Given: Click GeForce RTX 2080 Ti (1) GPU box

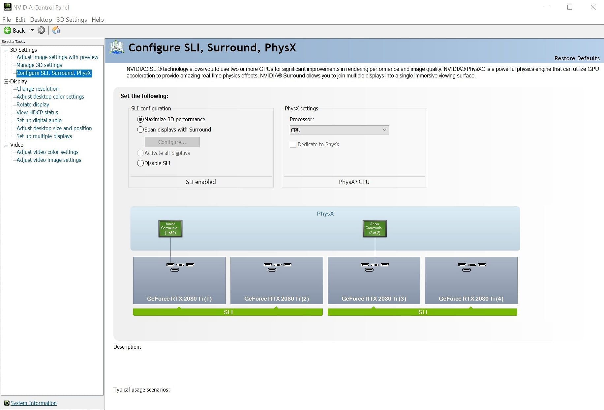Looking at the screenshot, I should coord(179,280).
